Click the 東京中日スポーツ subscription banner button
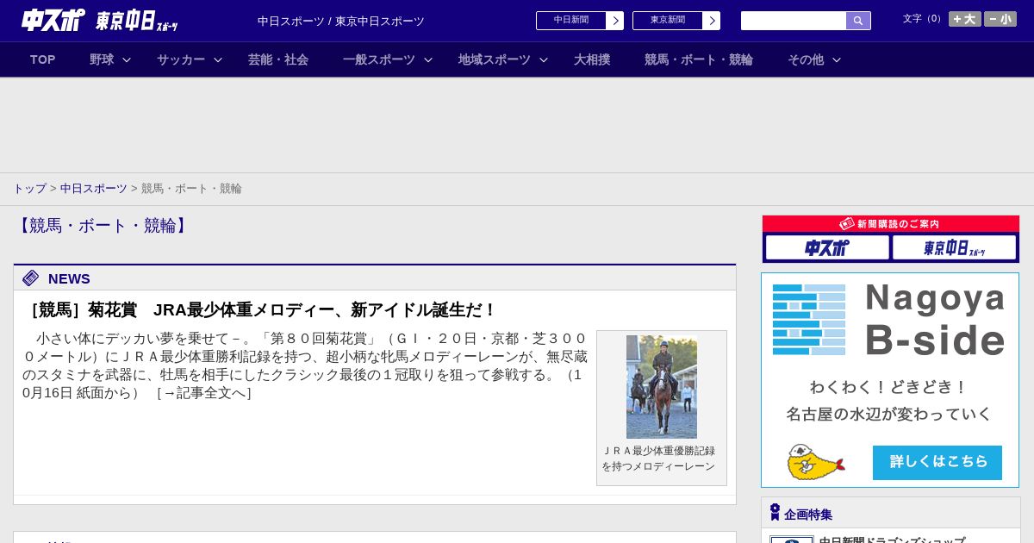 [954, 248]
